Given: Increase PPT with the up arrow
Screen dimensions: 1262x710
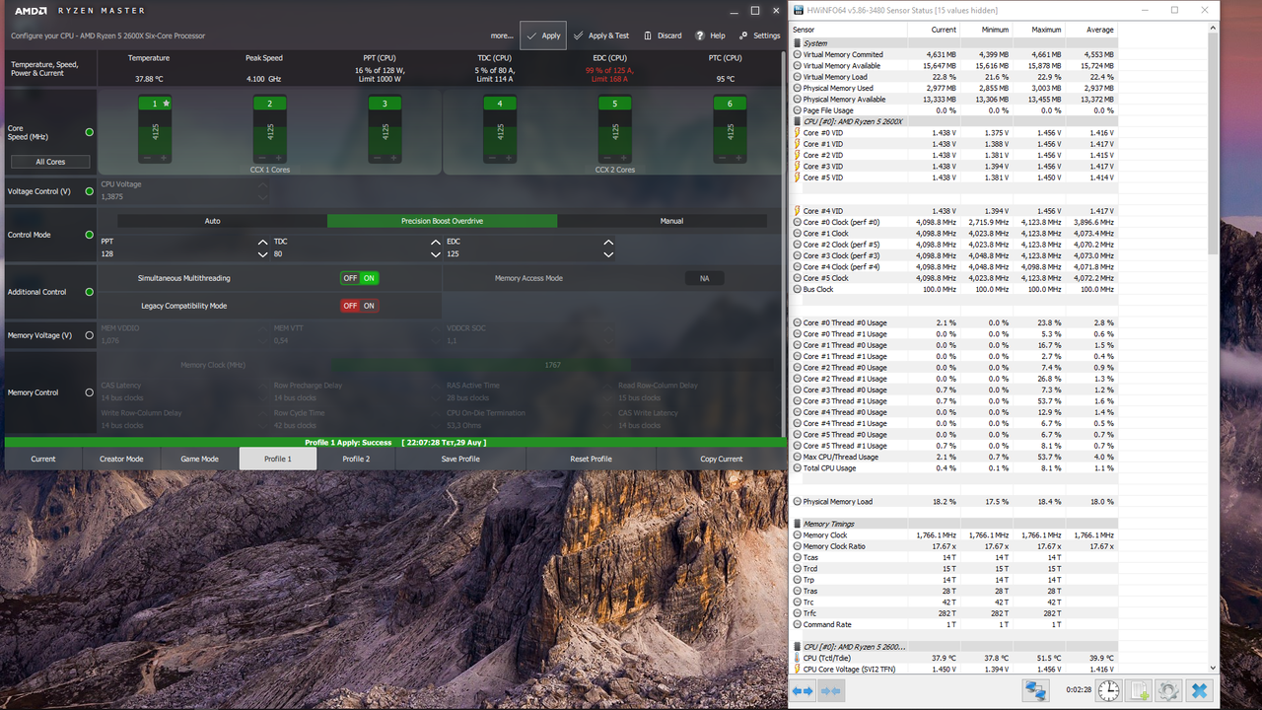Looking at the screenshot, I should point(262,242).
